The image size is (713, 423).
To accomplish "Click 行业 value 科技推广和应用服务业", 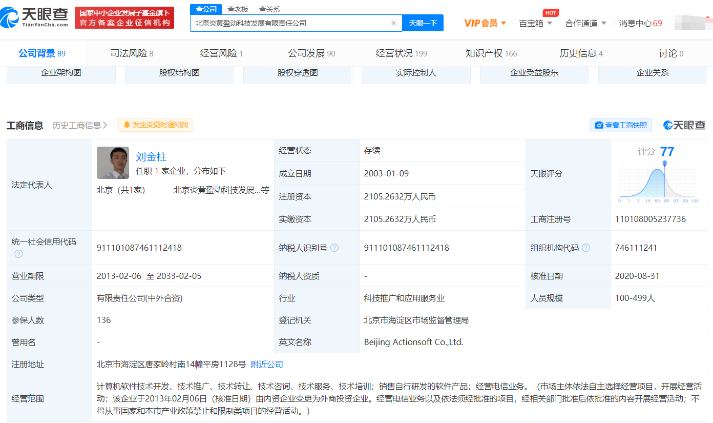I will [404, 298].
